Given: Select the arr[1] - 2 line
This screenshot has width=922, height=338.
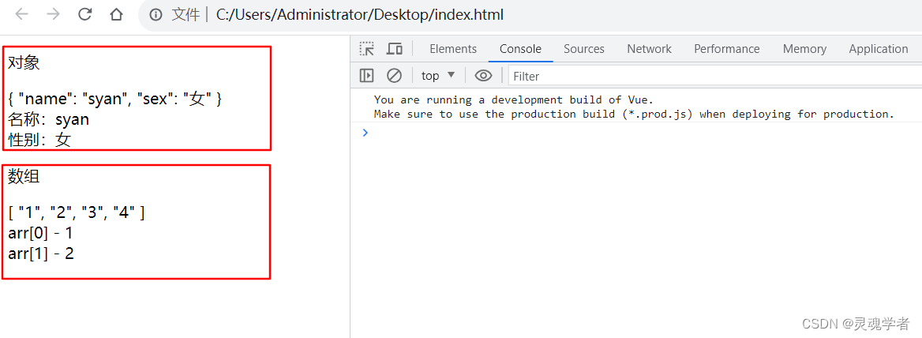Looking at the screenshot, I should click(41, 253).
